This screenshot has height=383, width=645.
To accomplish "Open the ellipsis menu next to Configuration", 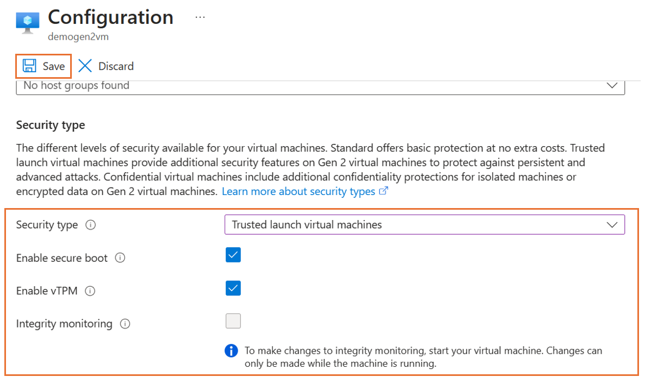I will point(200,16).
